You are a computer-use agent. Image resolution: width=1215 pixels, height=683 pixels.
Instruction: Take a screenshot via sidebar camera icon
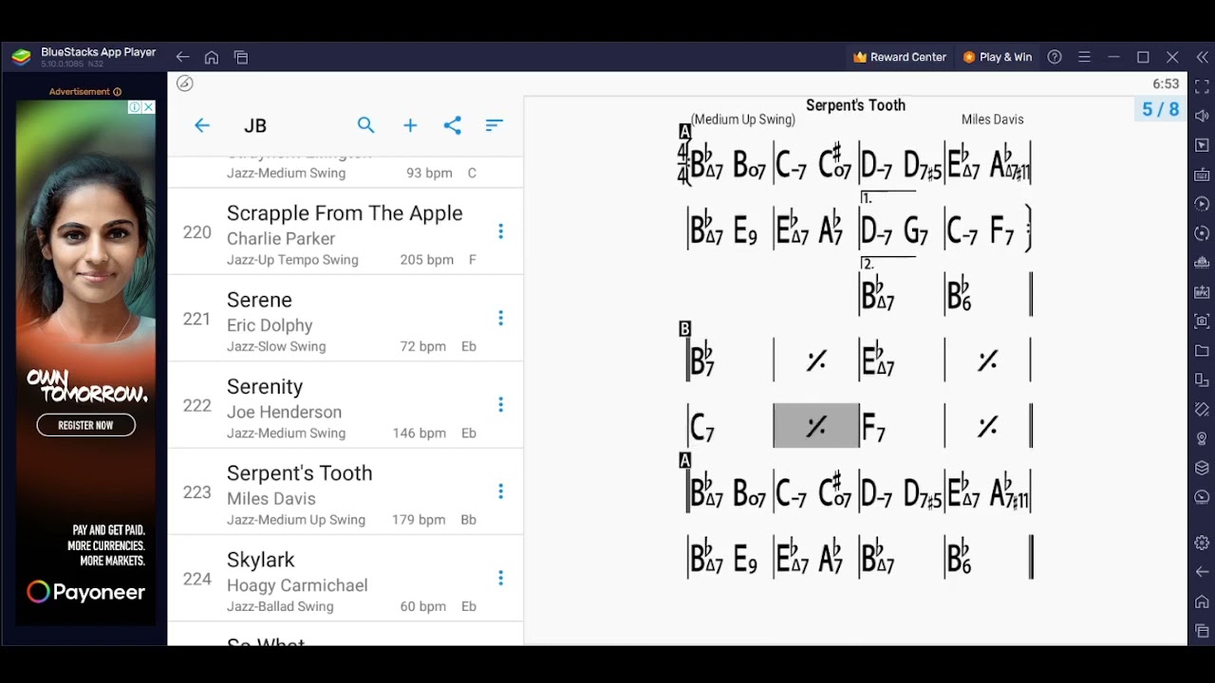pyautogui.click(x=1202, y=321)
